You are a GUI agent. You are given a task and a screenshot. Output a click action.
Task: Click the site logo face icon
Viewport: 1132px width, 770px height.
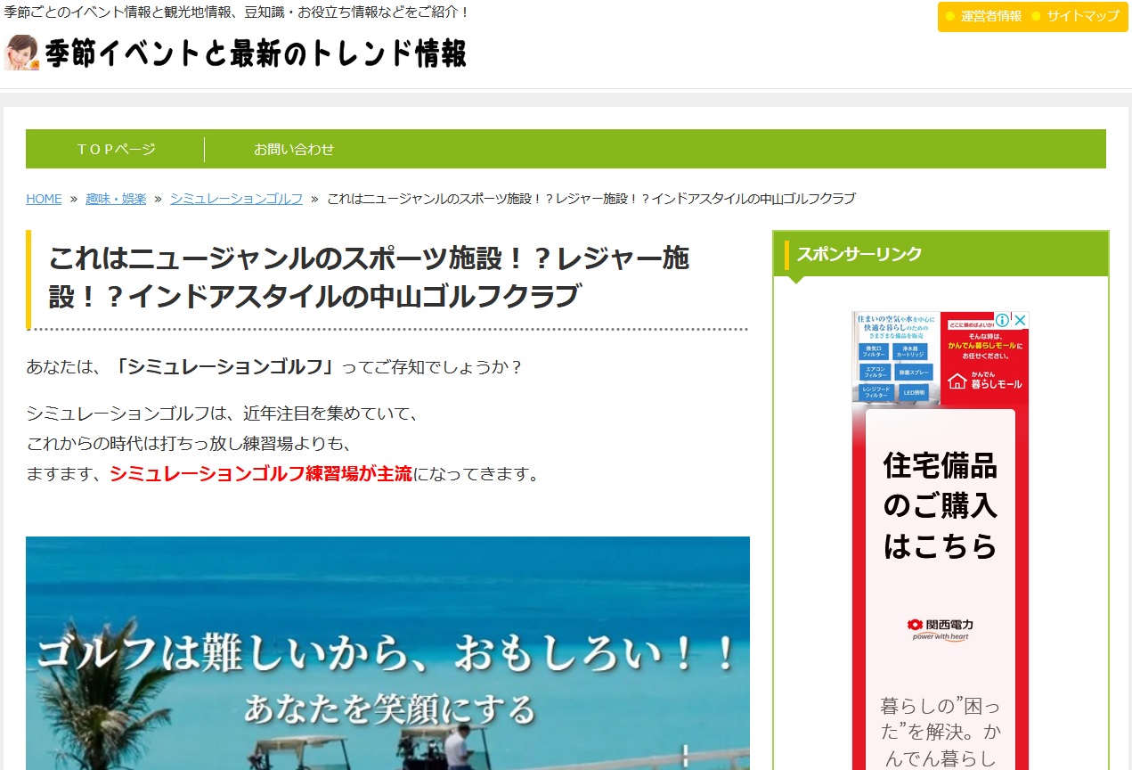pos(21,53)
